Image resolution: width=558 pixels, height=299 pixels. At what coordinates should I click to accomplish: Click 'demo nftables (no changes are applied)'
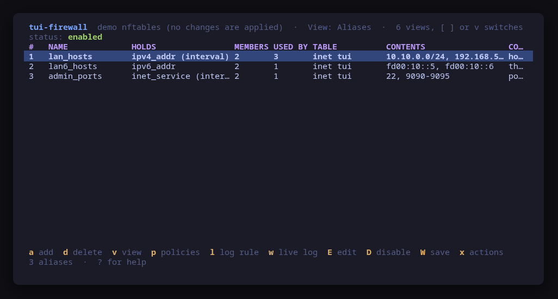pyautogui.click(x=190, y=27)
